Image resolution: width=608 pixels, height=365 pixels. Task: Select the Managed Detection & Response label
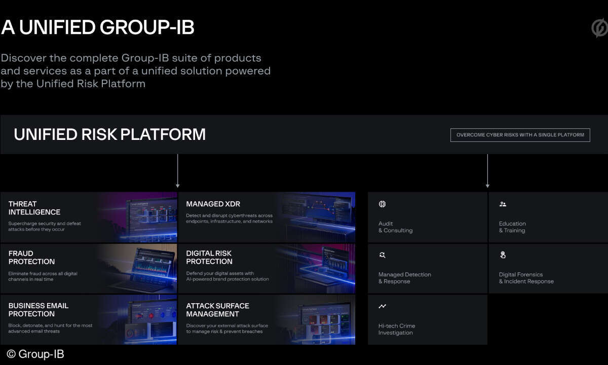[404, 278]
